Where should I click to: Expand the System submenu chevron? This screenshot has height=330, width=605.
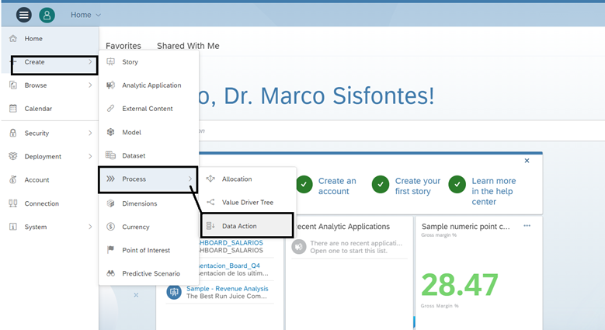[x=90, y=227]
